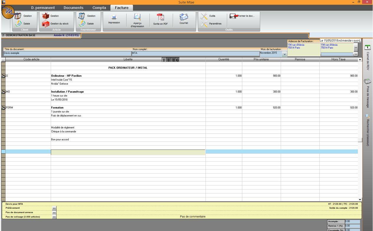Expand the Prélèvement payment option arrow

pos(54,208)
